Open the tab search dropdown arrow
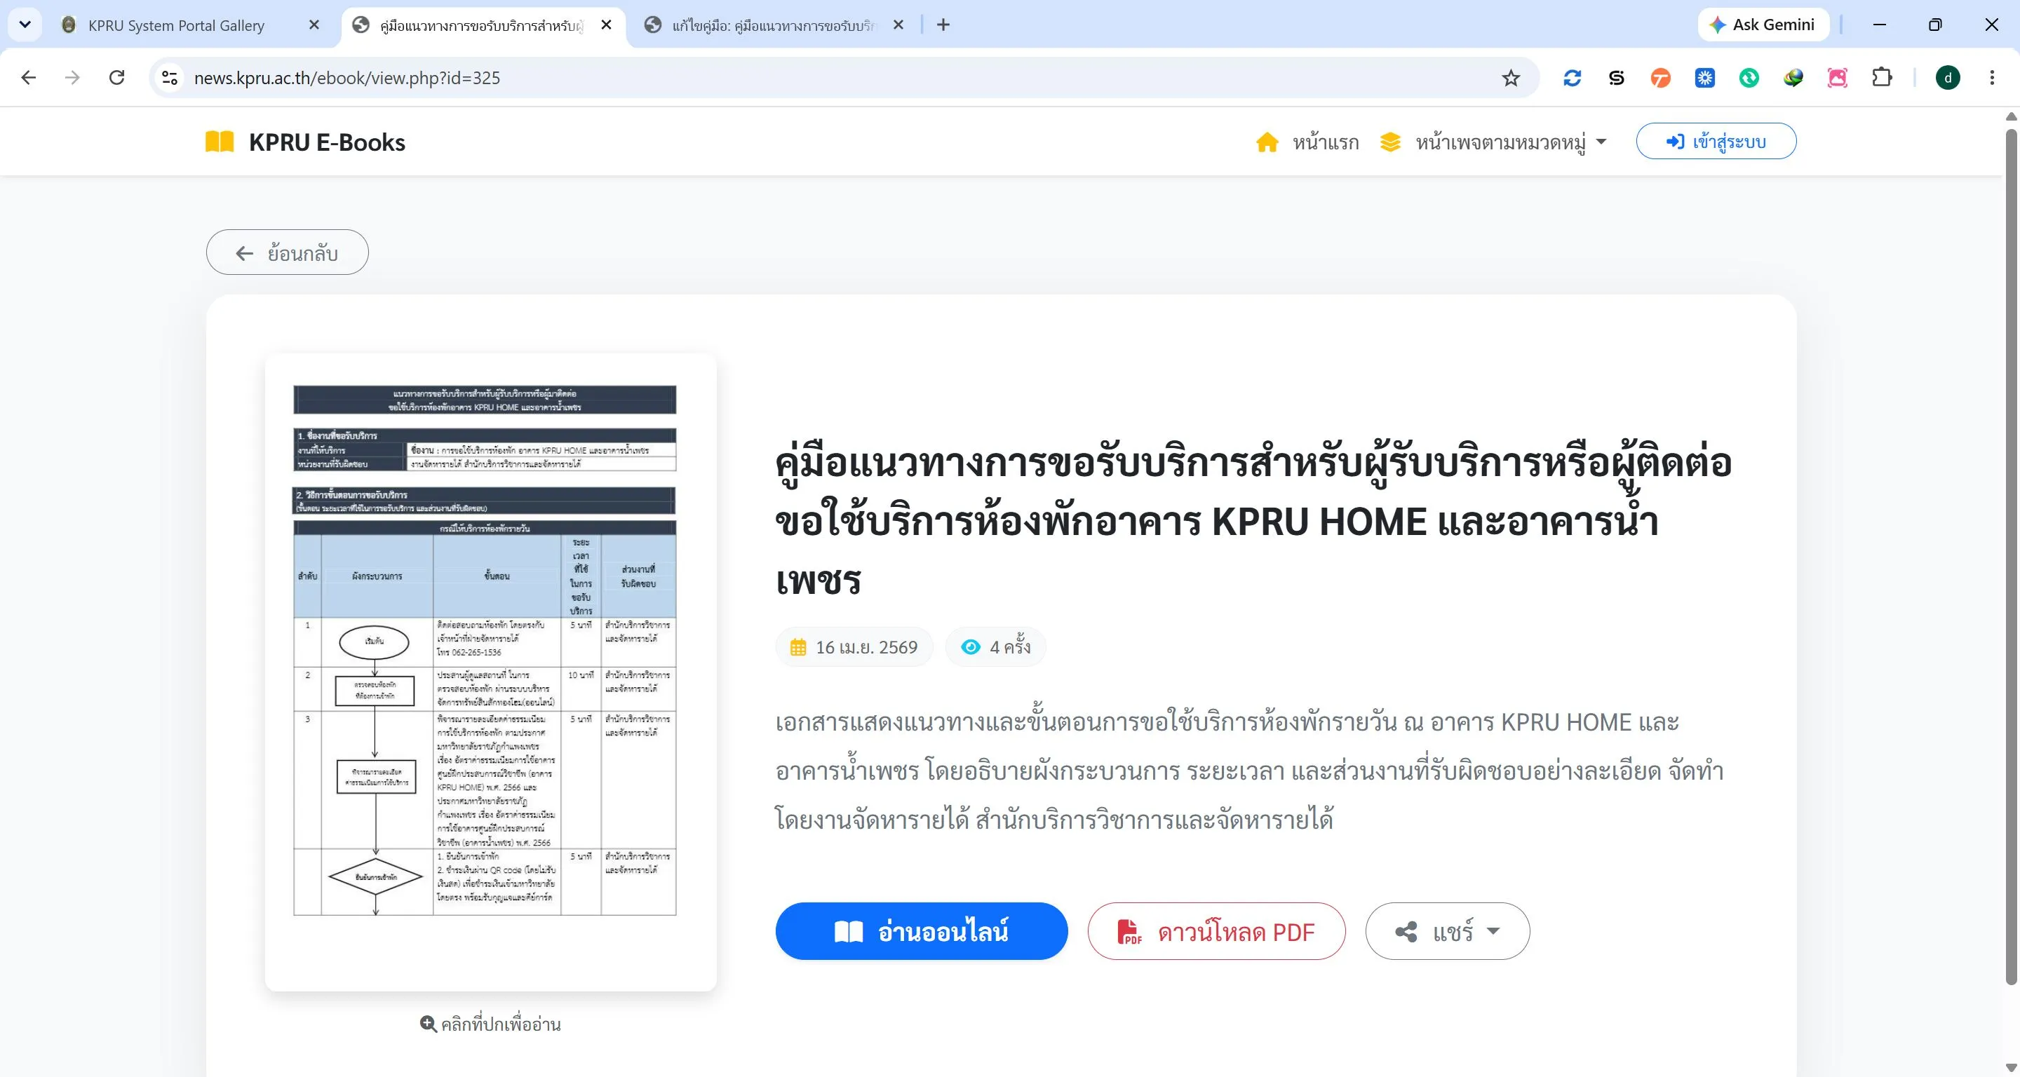 (25, 25)
